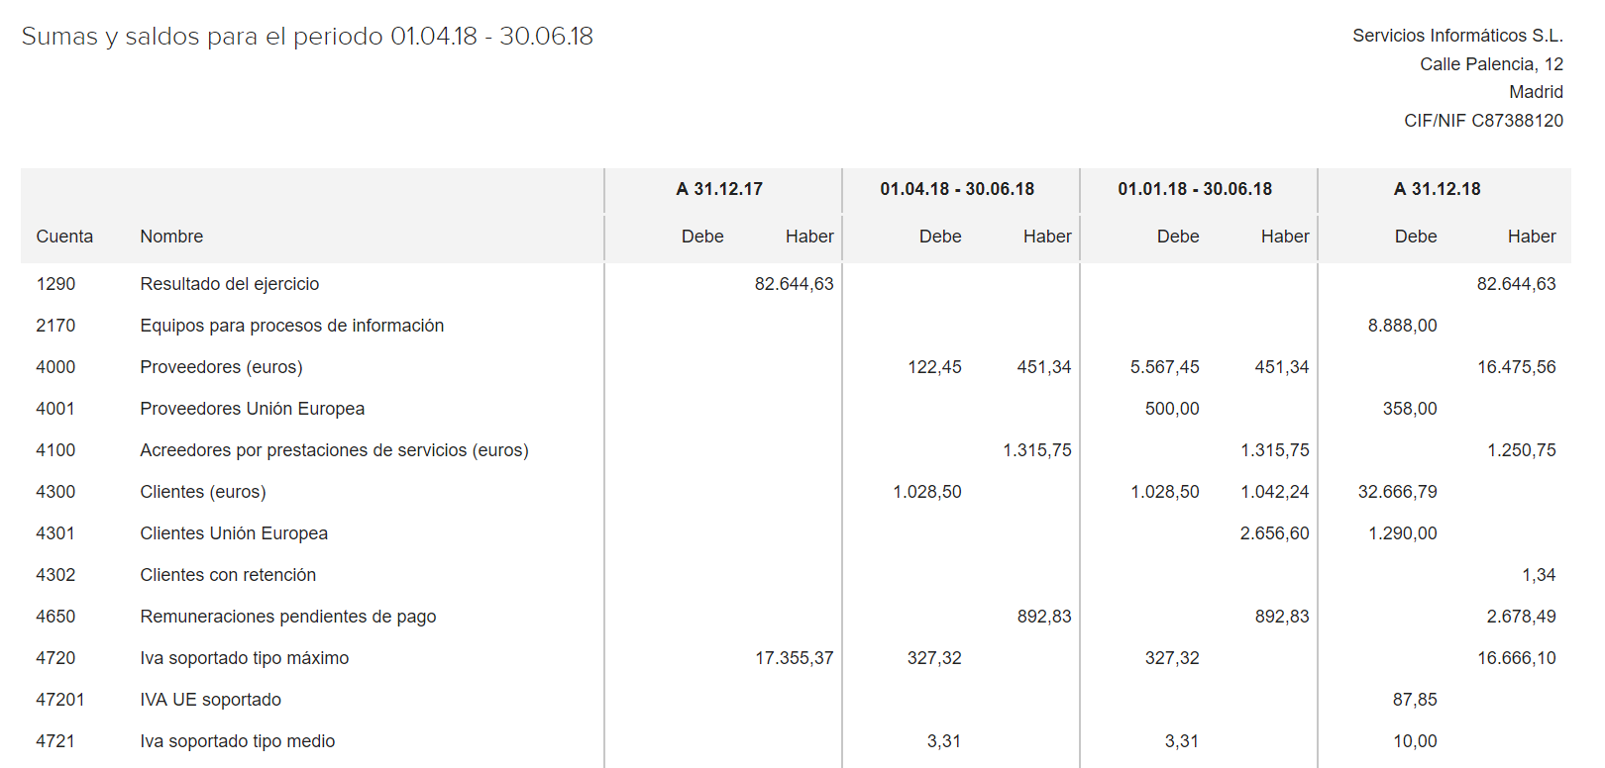Select account number 4720
The height and width of the screenshot is (768, 1605).
(55, 658)
